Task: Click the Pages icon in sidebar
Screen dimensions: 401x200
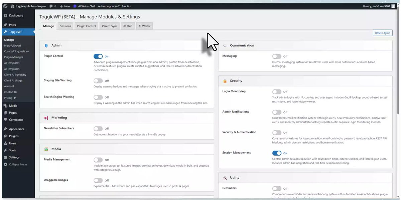Action: tap(6, 113)
